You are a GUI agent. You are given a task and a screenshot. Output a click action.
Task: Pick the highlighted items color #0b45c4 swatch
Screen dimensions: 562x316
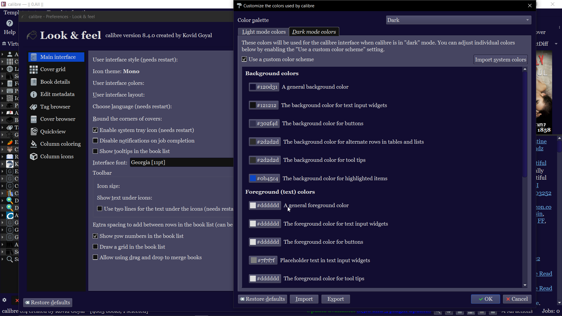(x=264, y=178)
